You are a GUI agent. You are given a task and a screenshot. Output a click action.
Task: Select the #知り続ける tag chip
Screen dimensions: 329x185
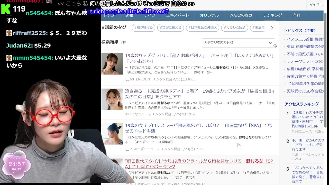coord(143,27)
